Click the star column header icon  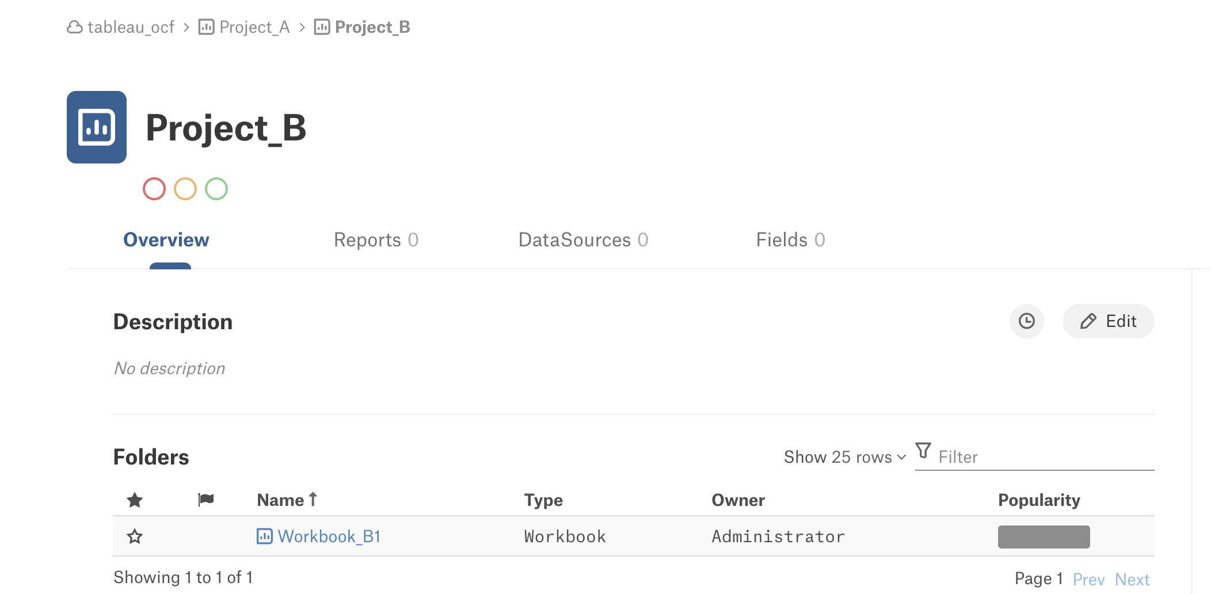click(x=135, y=500)
